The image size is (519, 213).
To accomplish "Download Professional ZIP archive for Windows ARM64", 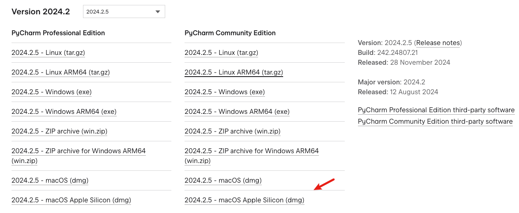I will pyautogui.click(x=78, y=151).
